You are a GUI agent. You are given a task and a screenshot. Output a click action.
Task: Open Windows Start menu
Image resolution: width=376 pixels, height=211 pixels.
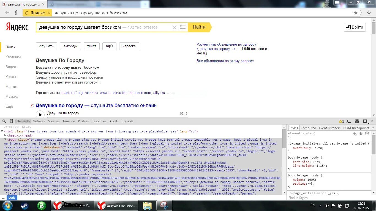point(7,206)
